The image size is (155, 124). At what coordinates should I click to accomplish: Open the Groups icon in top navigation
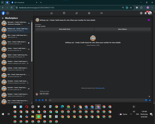coord(89,13)
